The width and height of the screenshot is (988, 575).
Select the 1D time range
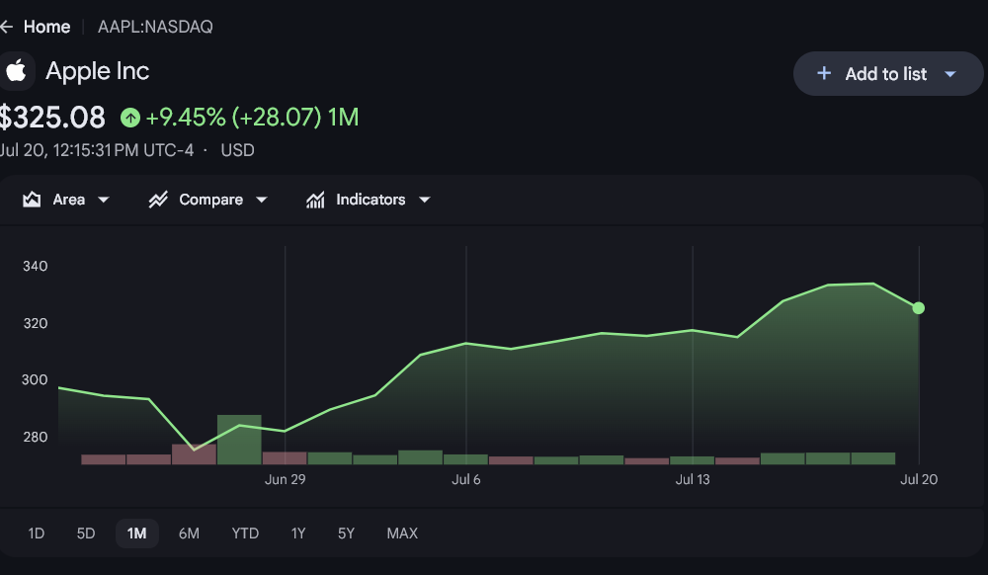click(x=36, y=534)
